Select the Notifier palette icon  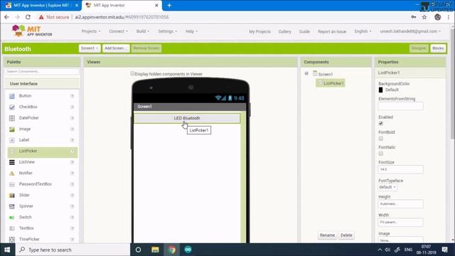point(12,174)
